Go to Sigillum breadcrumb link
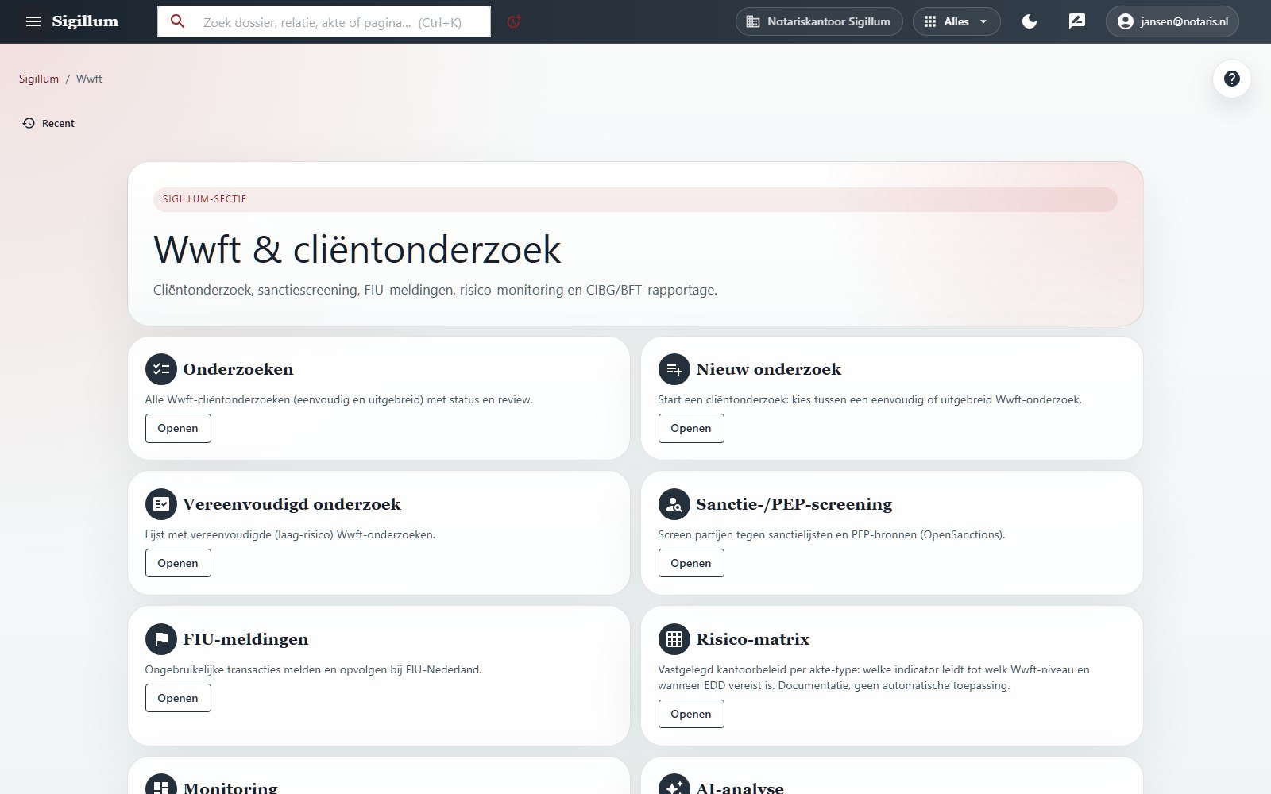Viewport: 1271px width, 794px height. [x=39, y=79]
